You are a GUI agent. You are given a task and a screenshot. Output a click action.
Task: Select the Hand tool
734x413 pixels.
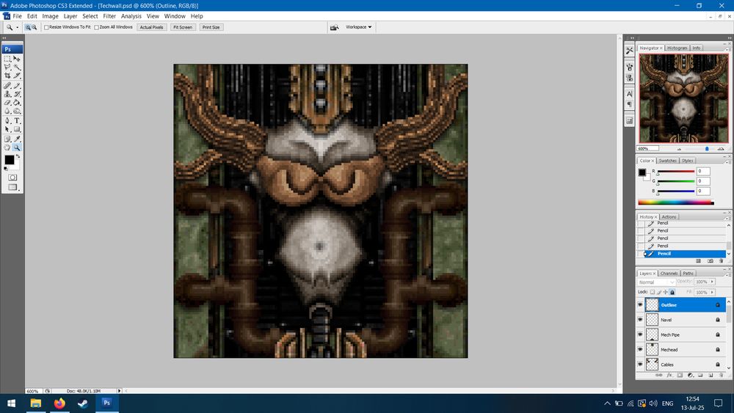[7, 147]
